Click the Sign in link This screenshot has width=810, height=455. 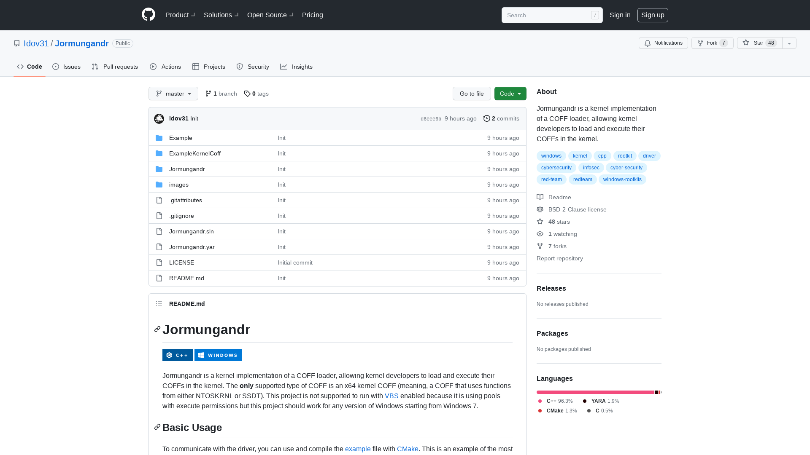(x=620, y=15)
